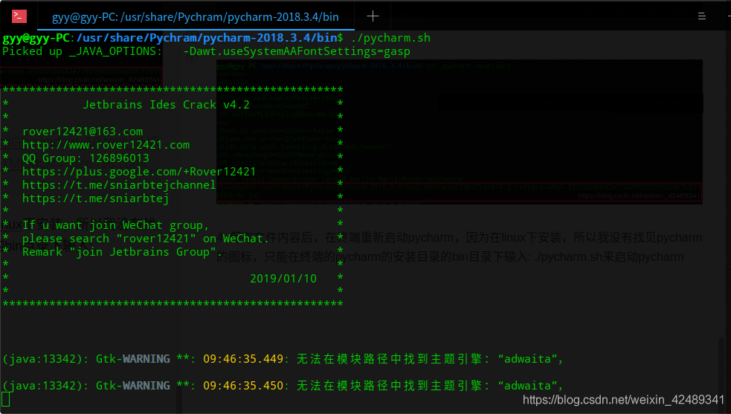
Task: Click the prompt path /usr/share/Pychram/pycharm-2018.3.4/bin
Action: pos(207,38)
